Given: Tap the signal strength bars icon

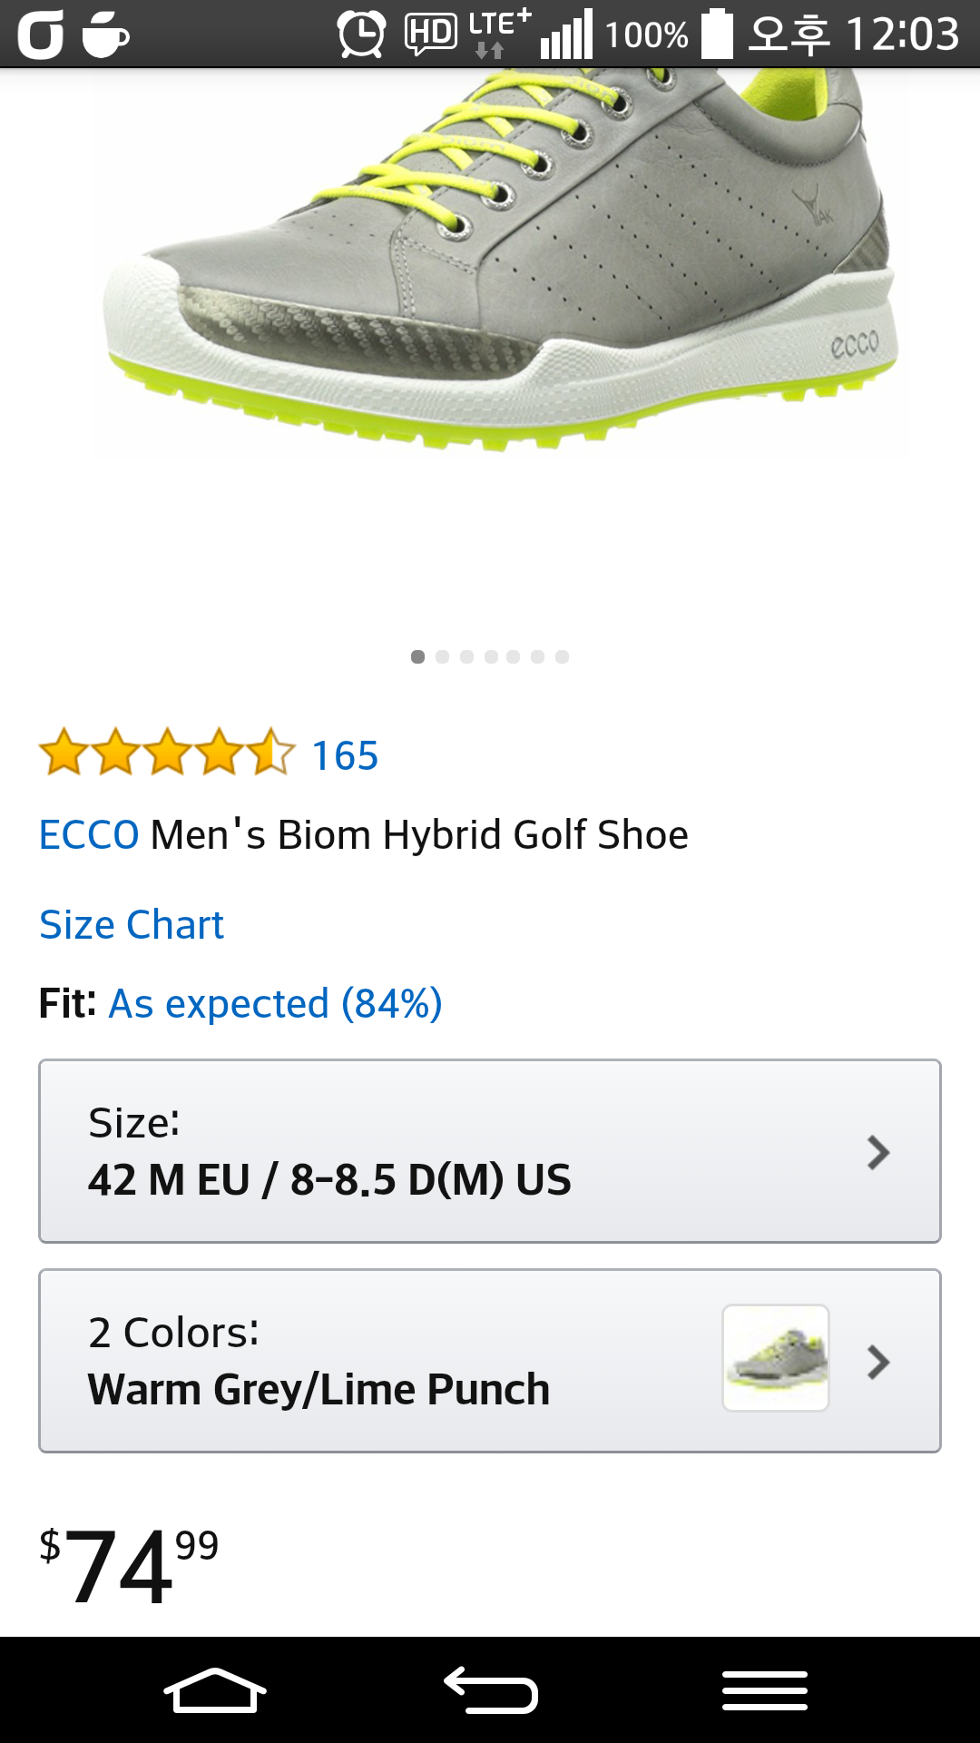Looking at the screenshot, I should 566,36.
